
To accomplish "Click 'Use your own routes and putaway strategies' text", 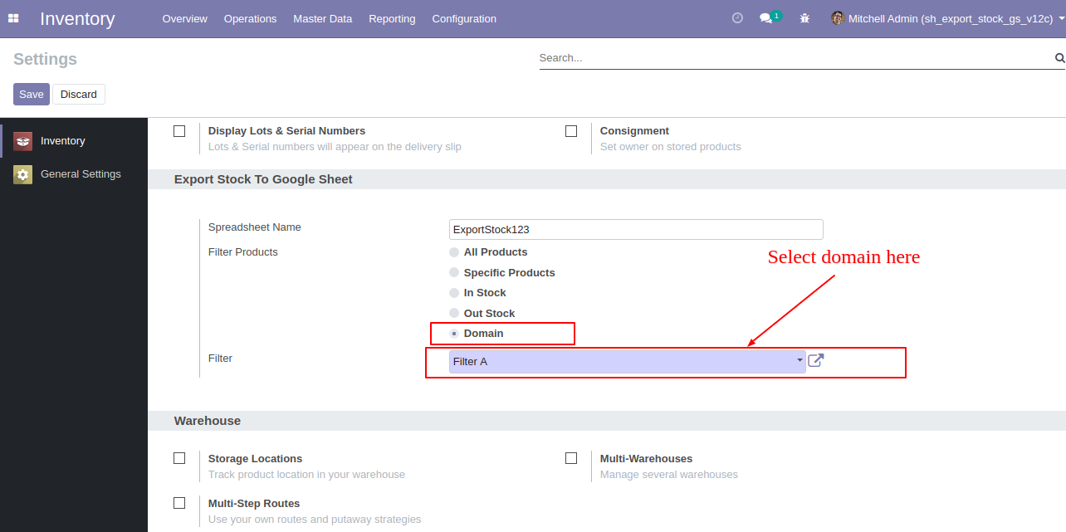I will point(315,520).
